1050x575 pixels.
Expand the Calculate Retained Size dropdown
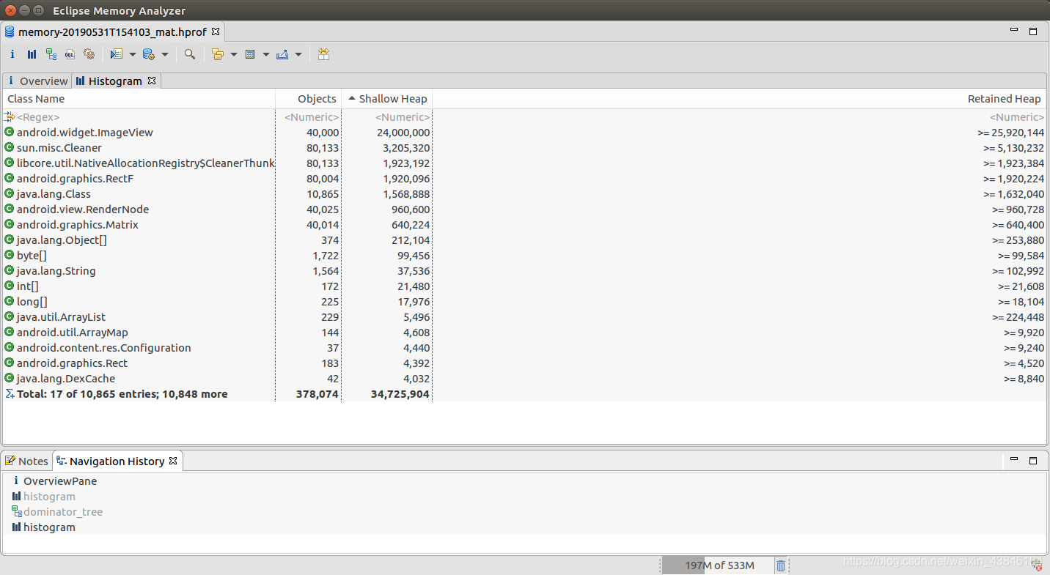click(x=266, y=54)
